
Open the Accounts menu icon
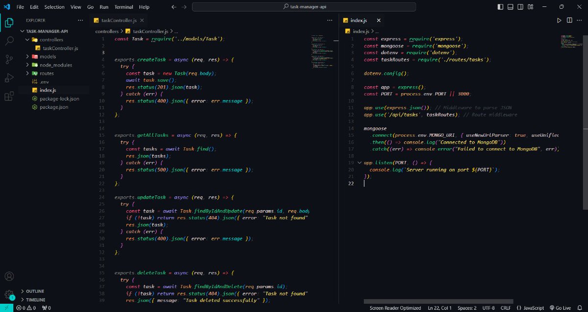[x=9, y=277]
